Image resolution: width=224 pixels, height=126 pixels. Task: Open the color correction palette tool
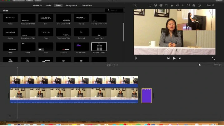pos(161,5)
